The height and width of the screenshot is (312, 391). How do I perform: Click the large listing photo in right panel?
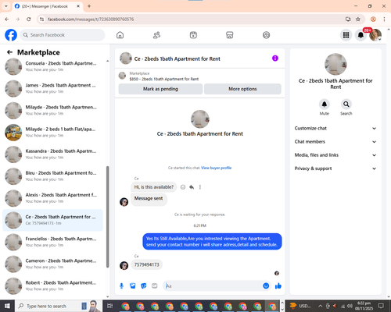point(335,64)
